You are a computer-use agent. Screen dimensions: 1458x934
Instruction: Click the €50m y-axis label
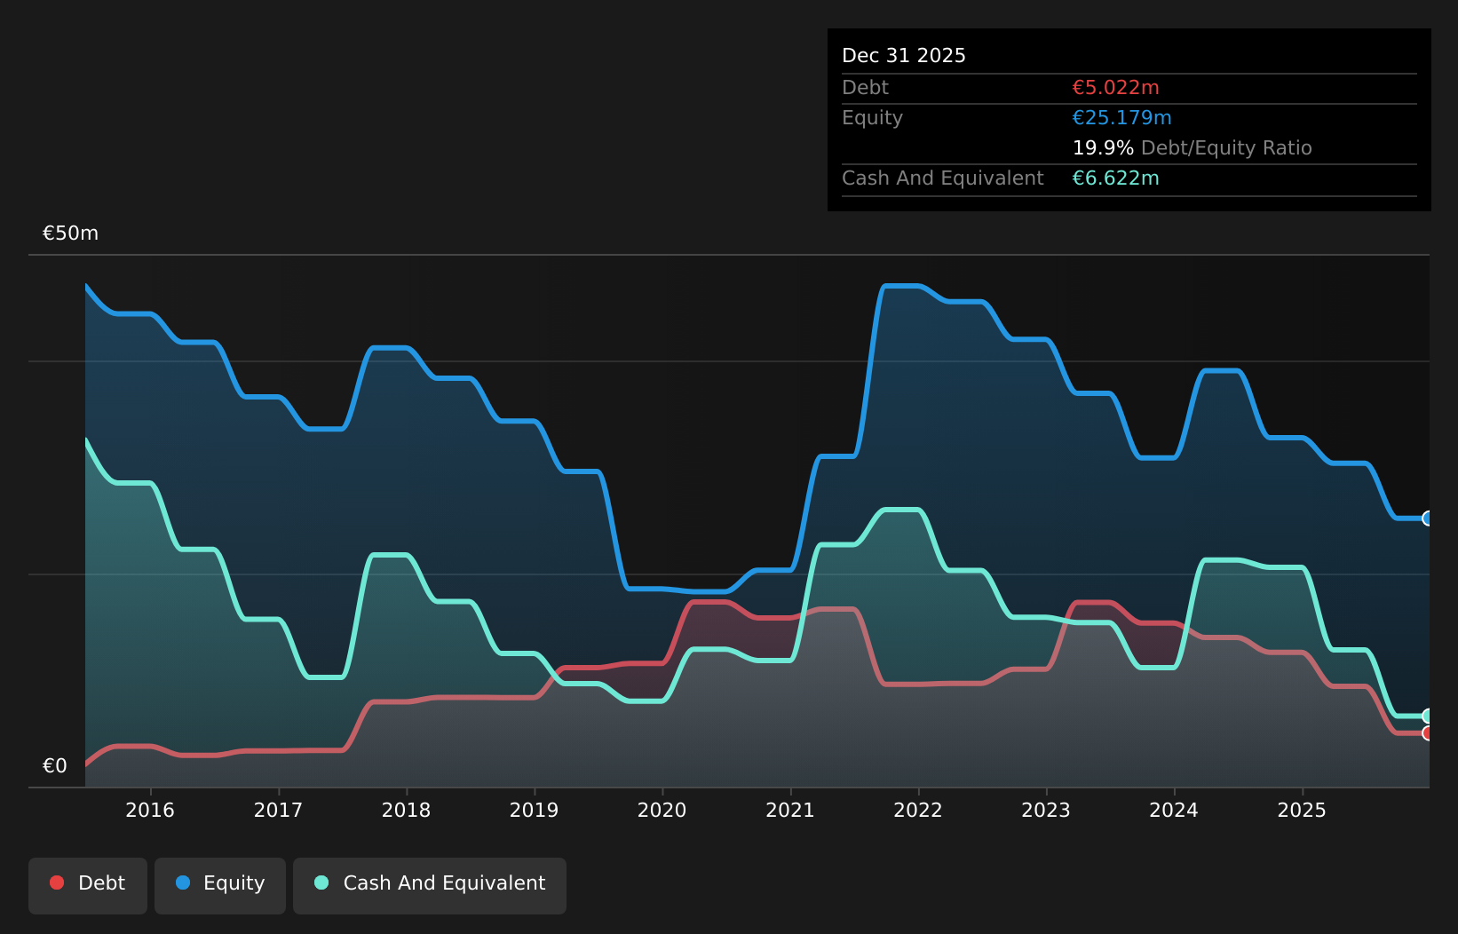click(70, 233)
